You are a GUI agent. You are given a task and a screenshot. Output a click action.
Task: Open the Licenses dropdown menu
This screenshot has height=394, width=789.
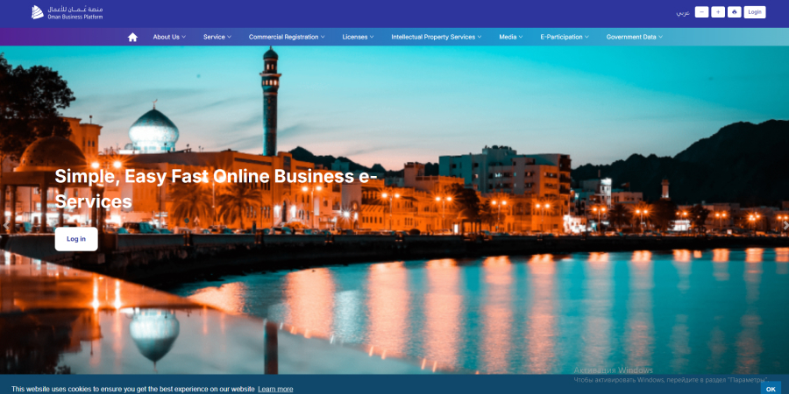point(359,37)
